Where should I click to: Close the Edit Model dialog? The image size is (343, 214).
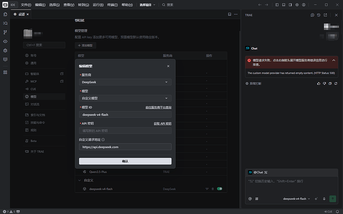(x=168, y=66)
